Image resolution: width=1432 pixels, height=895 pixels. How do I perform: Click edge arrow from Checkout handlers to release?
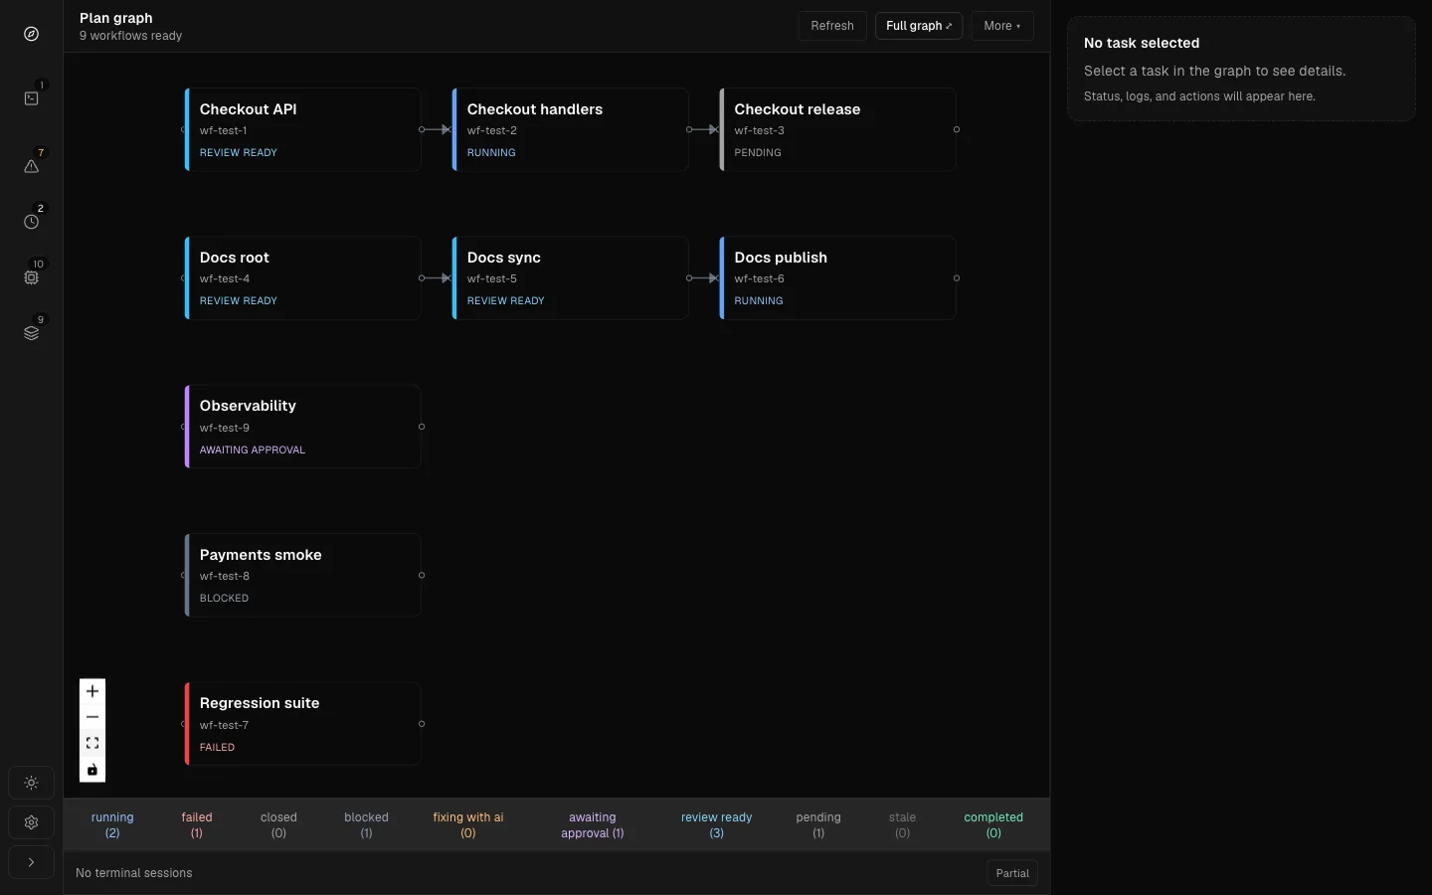pyautogui.click(x=705, y=129)
